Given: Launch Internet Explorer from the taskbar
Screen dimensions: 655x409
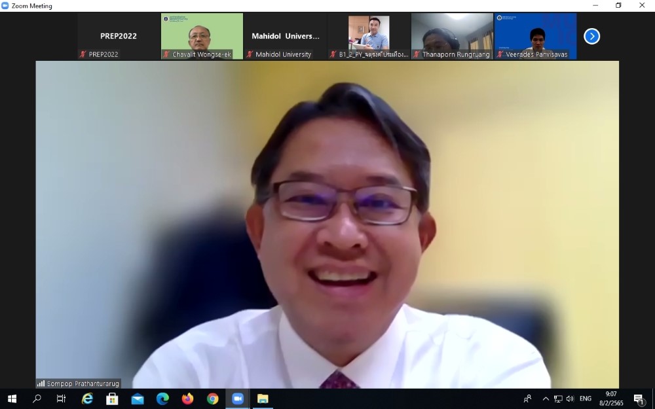Looking at the screenshot, I should [87, 399].
